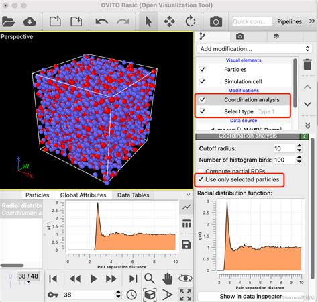Click the zoom magnifier icon

click(x=150, y=279)
